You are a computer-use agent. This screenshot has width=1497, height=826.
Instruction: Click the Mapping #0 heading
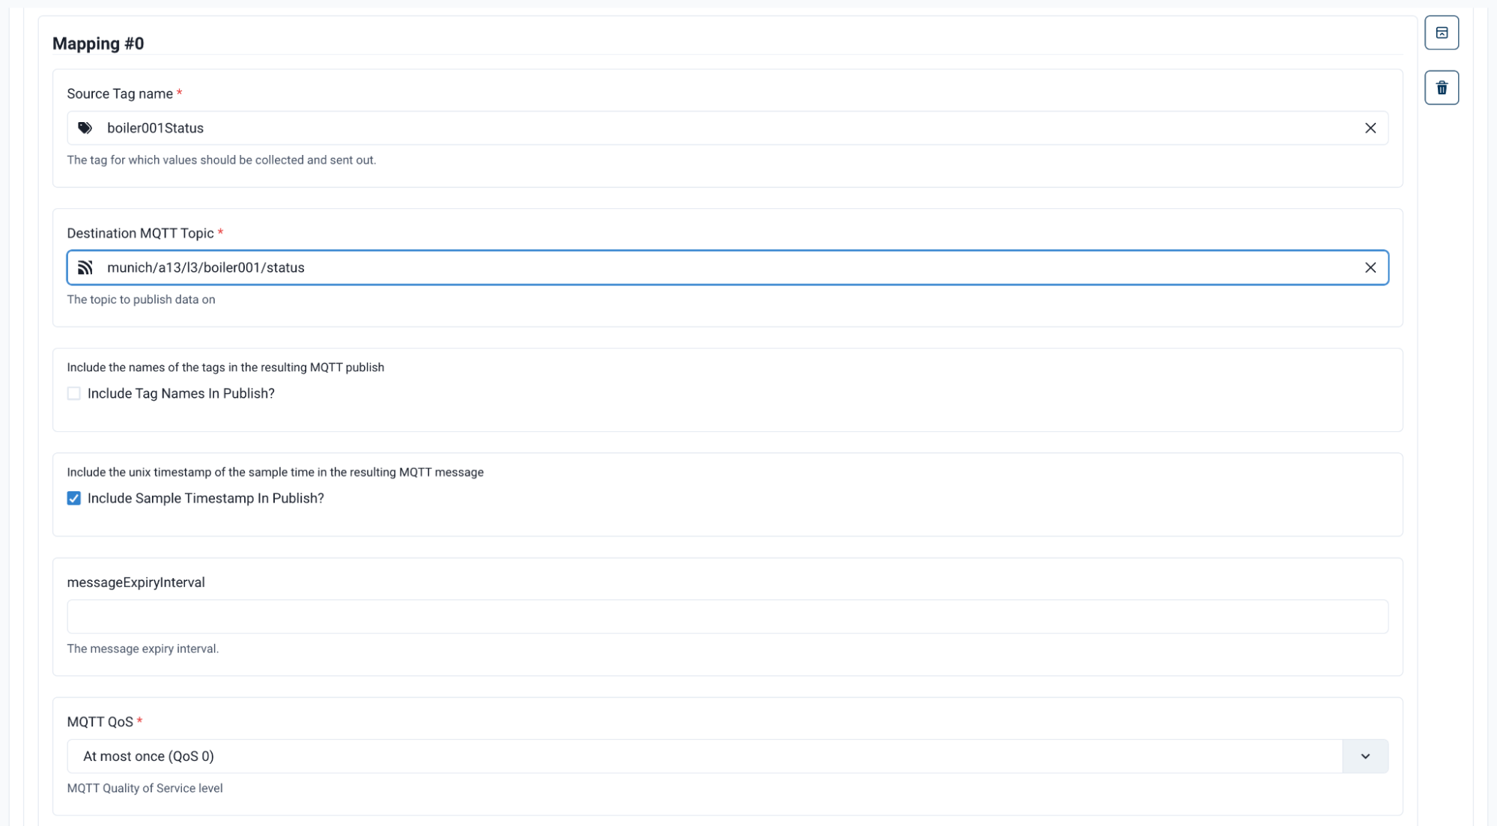98,43
